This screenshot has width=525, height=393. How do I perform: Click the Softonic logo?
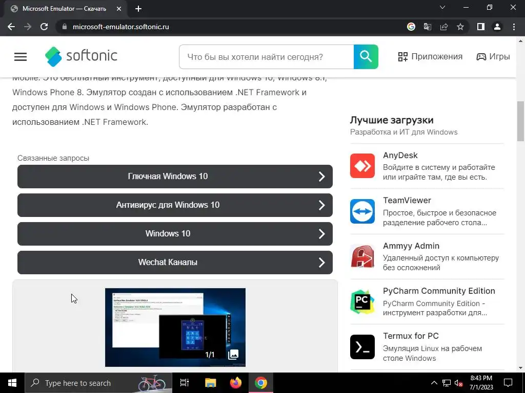81,56
